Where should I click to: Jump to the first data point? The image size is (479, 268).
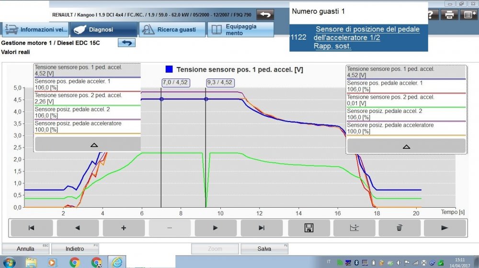tap(31, 228)
